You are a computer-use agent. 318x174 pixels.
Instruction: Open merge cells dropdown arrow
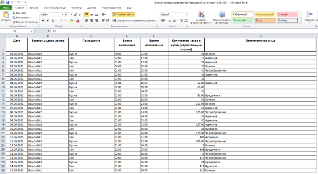[157, 21]
